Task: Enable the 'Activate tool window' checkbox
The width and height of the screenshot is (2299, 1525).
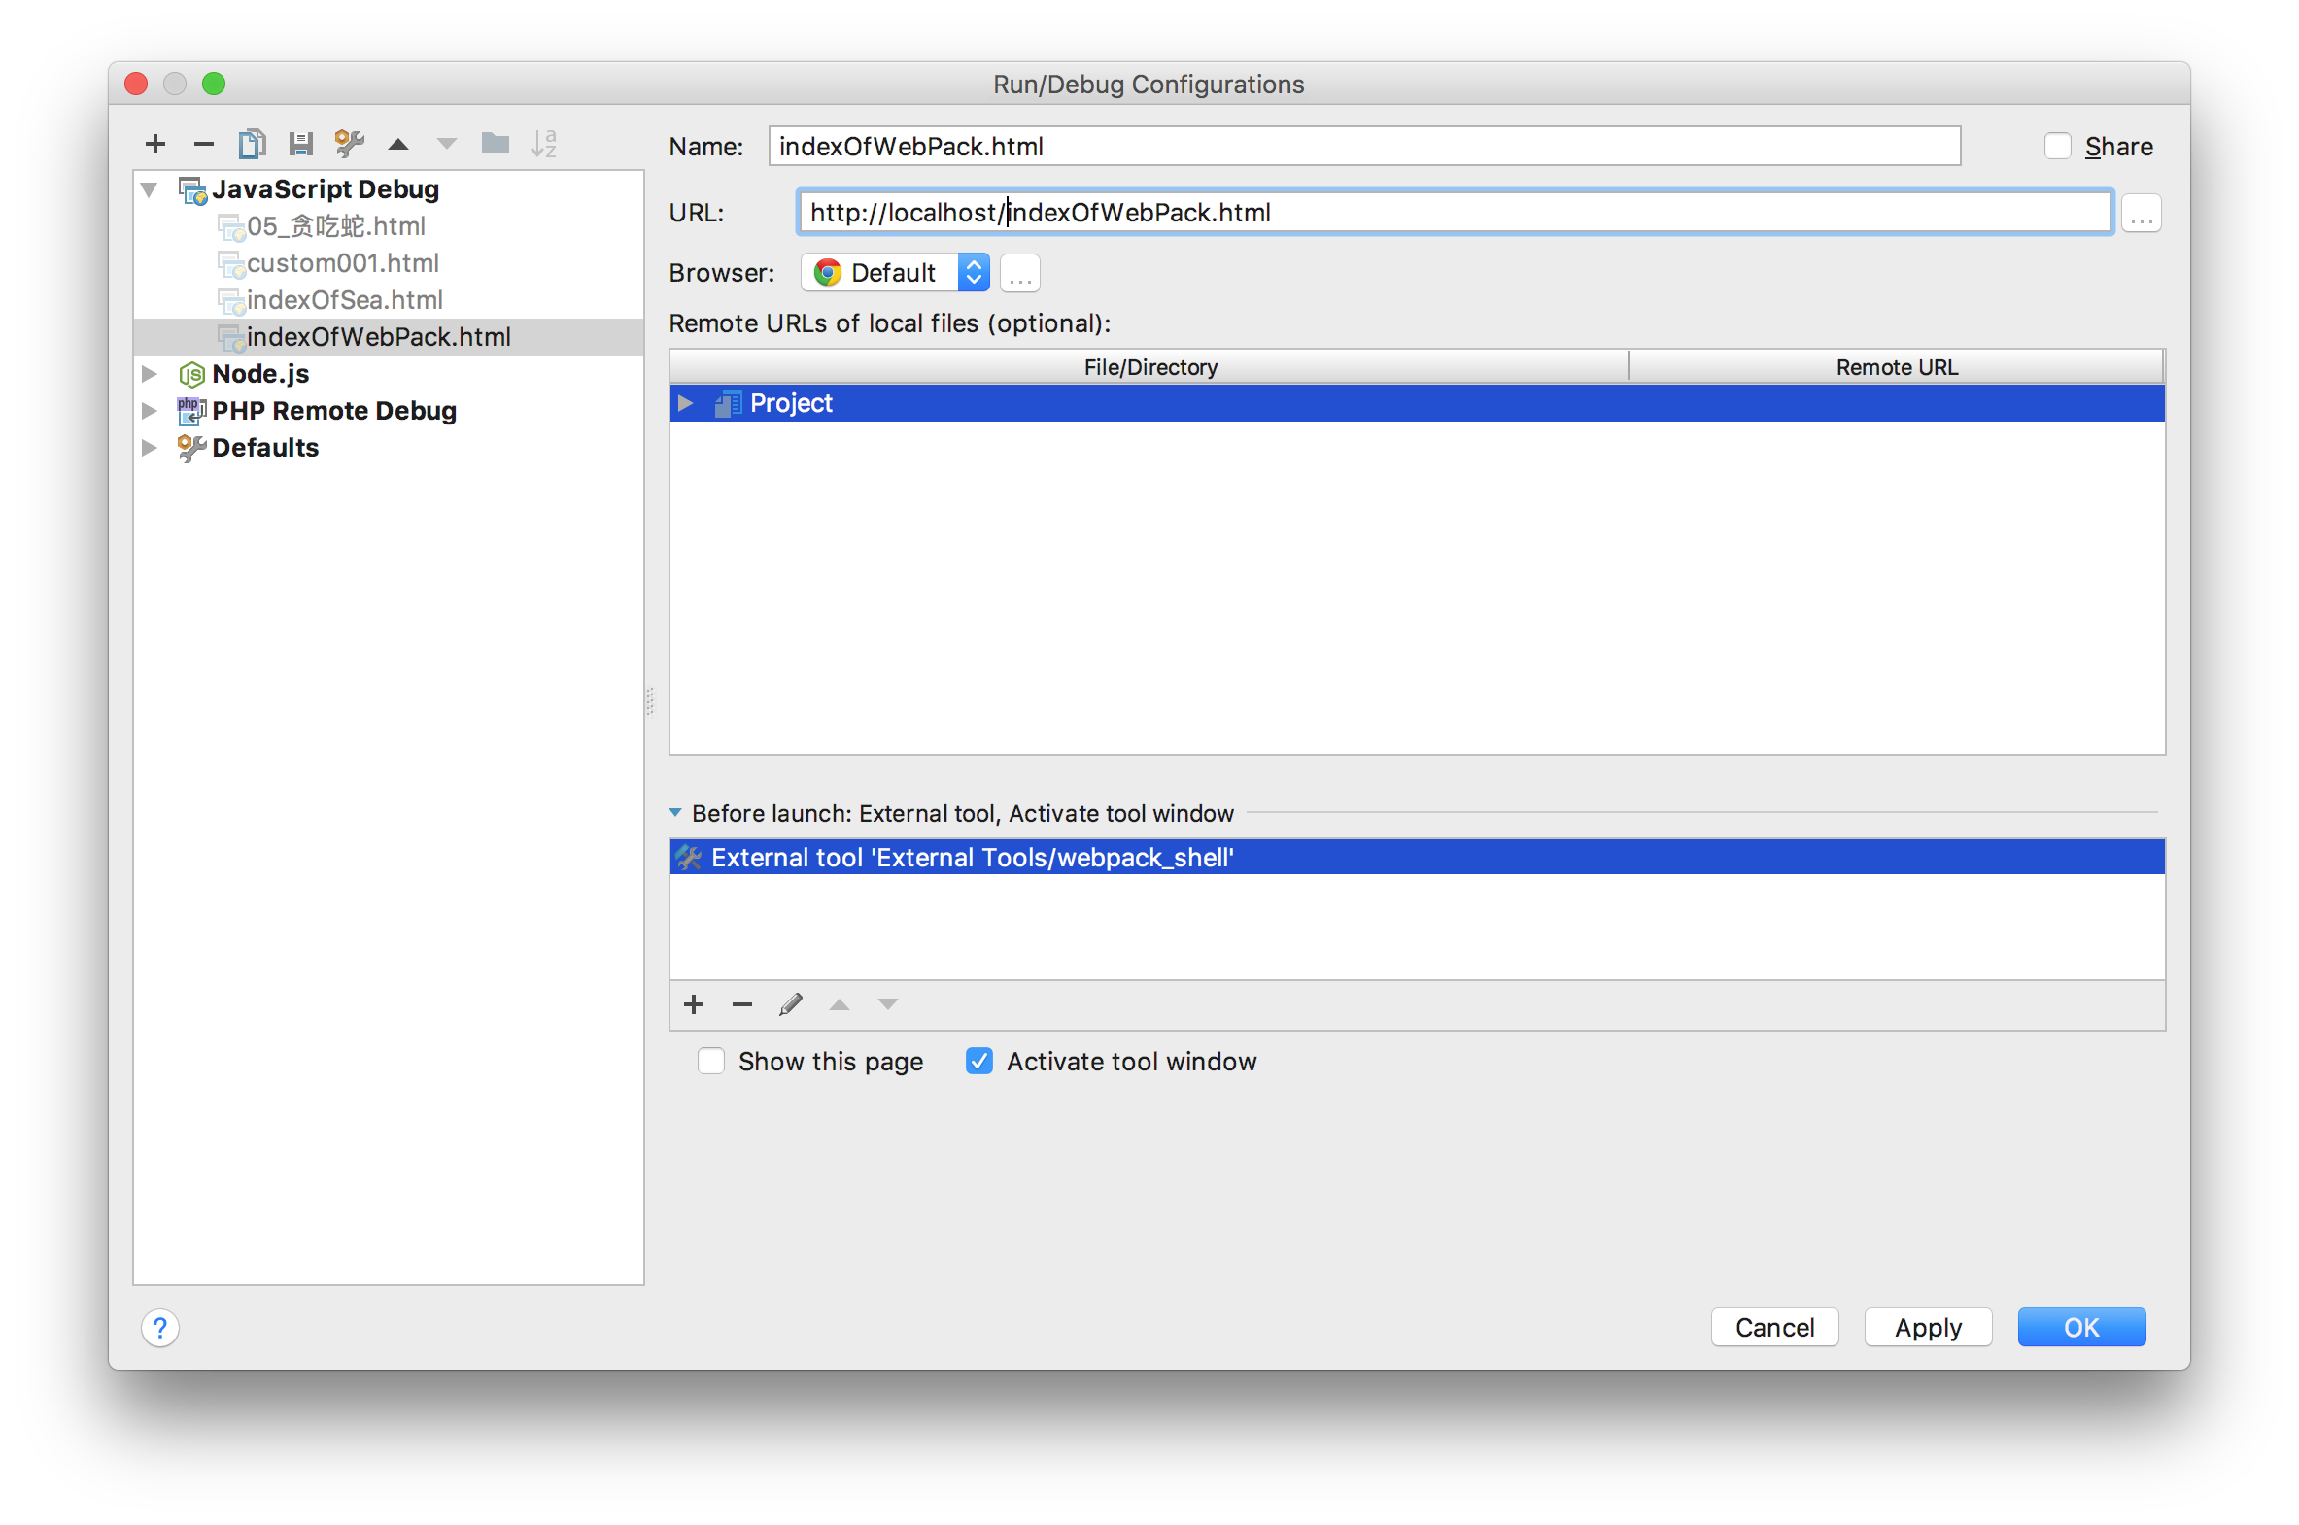Action: [x=978, y=1062]
